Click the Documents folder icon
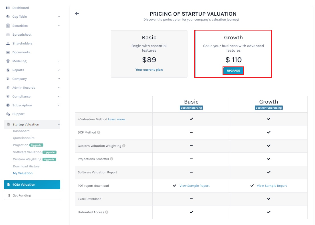 click(8, 52)
